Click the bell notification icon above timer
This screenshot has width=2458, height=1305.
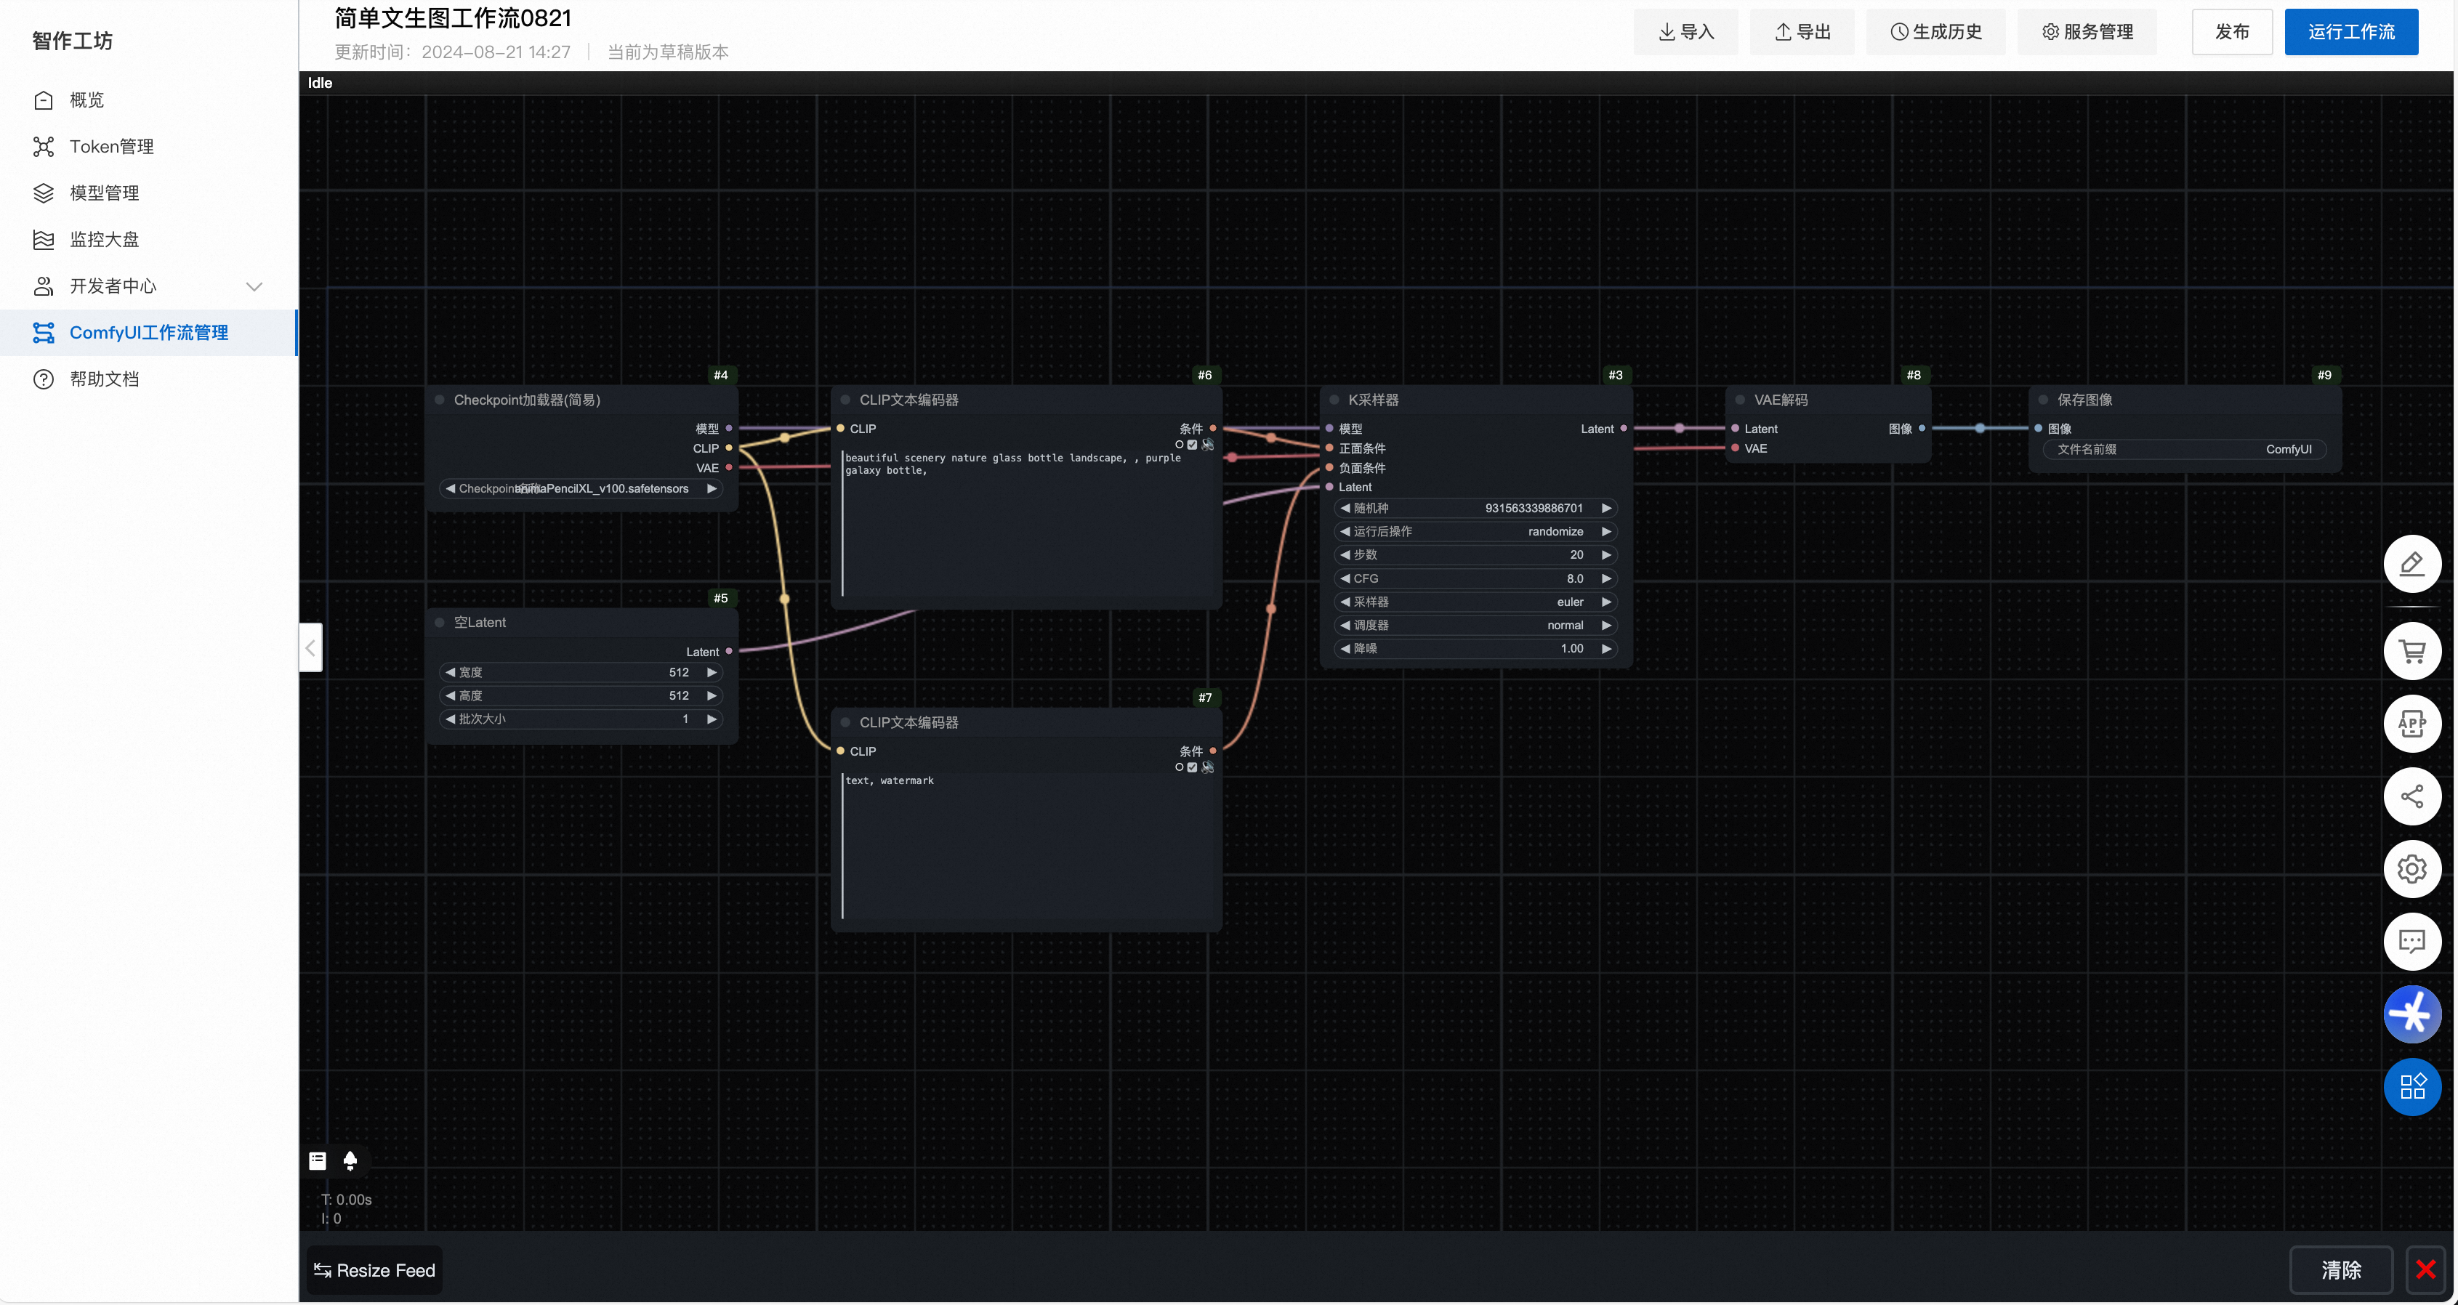click(x=350, y=1161)
